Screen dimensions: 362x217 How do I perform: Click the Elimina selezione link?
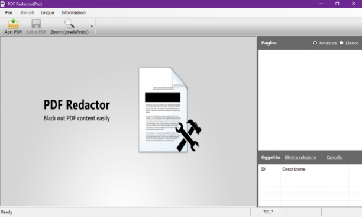pyautogui.click(x=300, y=157)
